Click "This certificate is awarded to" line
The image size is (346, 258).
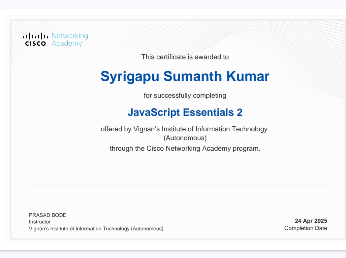pyautogui.click(x=185, y=57)
